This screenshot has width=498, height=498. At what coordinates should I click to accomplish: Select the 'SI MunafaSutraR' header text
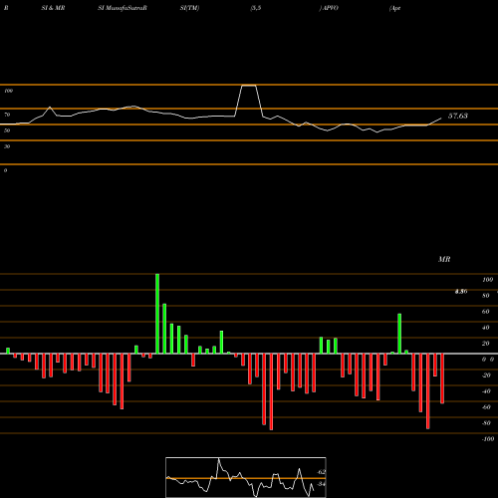coord(123,8)
